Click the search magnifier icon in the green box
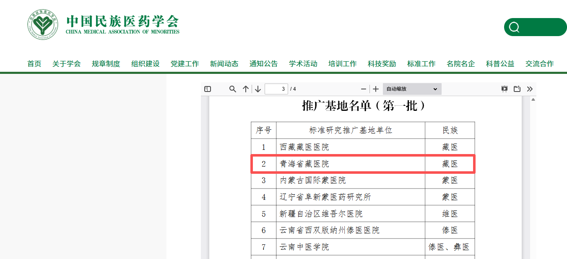This screenshot has width=567, height=259. [514, 27]
